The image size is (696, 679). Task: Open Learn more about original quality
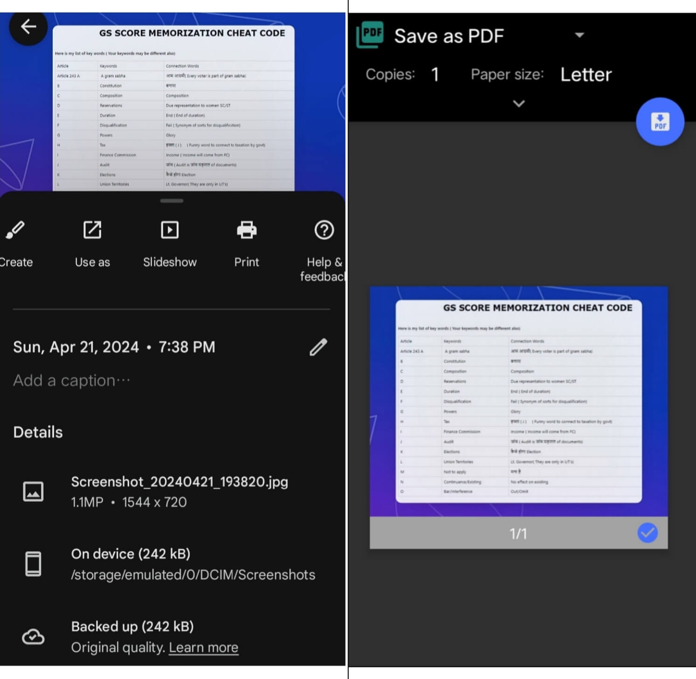click(203, 647)
